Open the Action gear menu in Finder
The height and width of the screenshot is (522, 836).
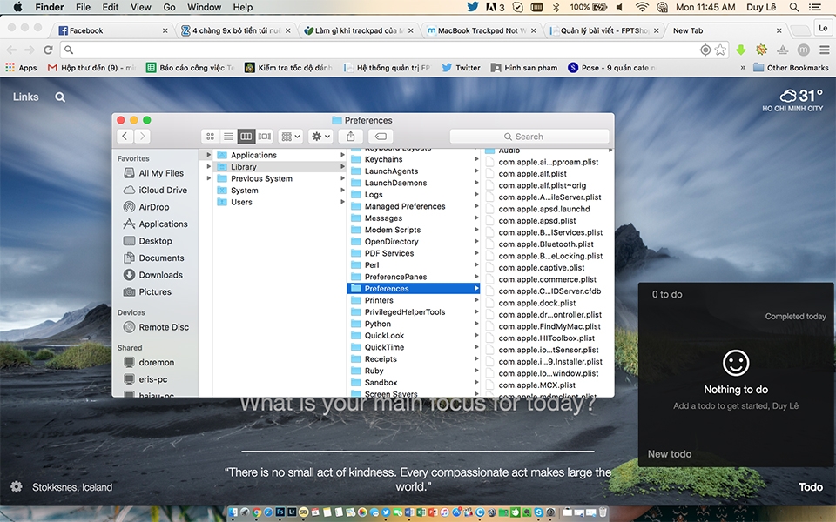pos(320,137)
